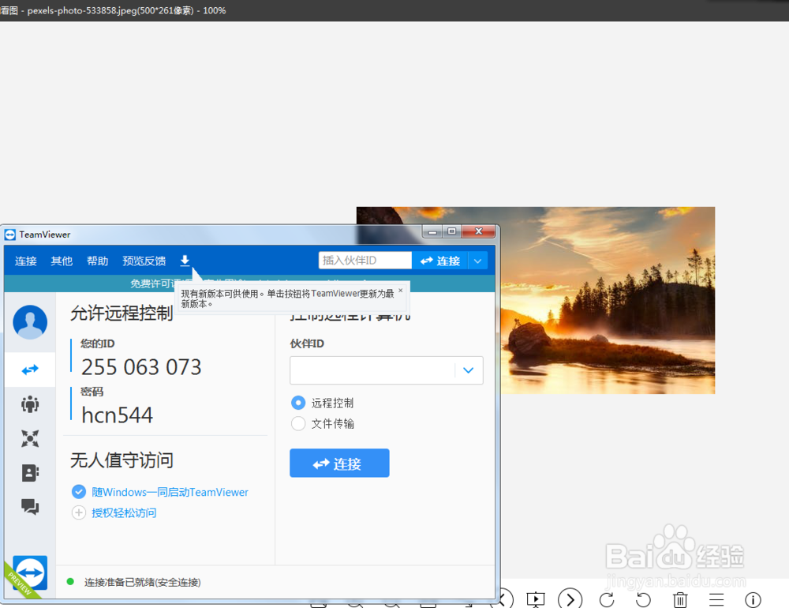Dismiss the new version tooltip
789x608 pixels.
pos(401,291)
